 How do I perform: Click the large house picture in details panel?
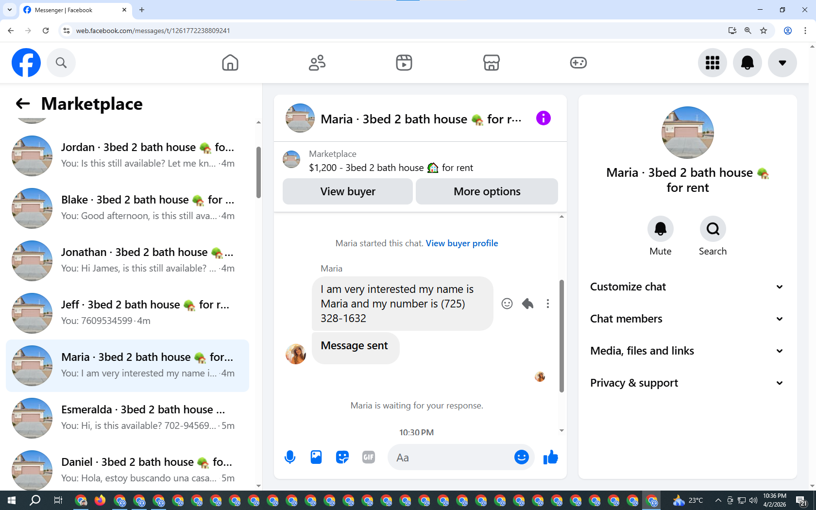(x=688, y=133)
